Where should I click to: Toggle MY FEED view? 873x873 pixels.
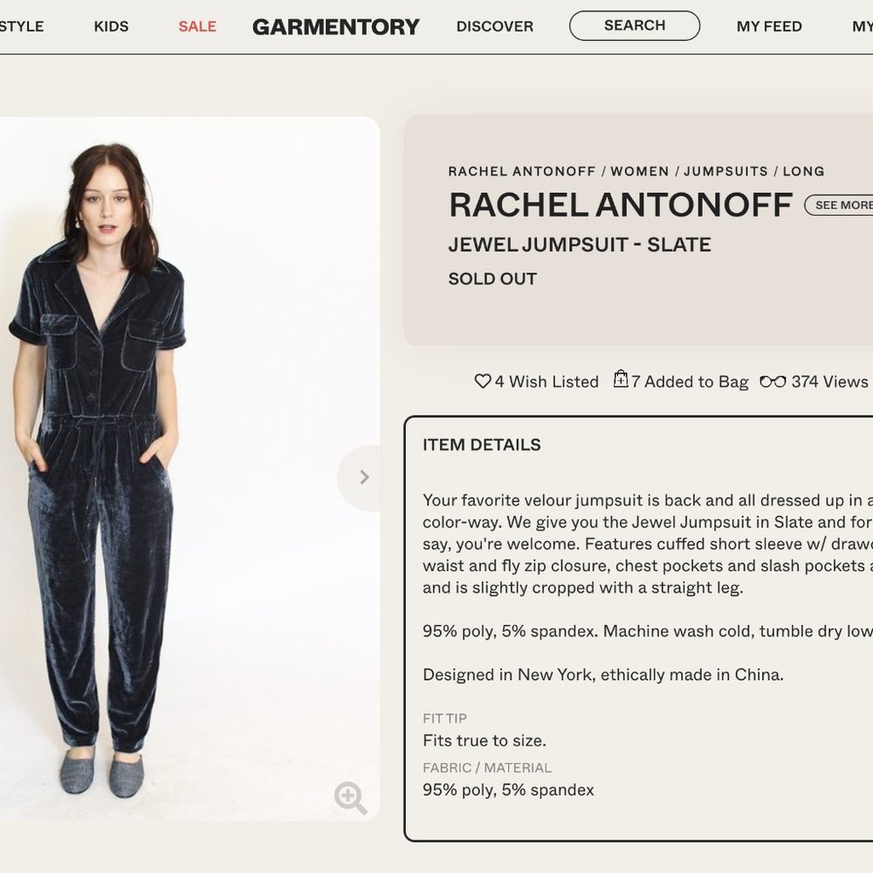point(768,26)
